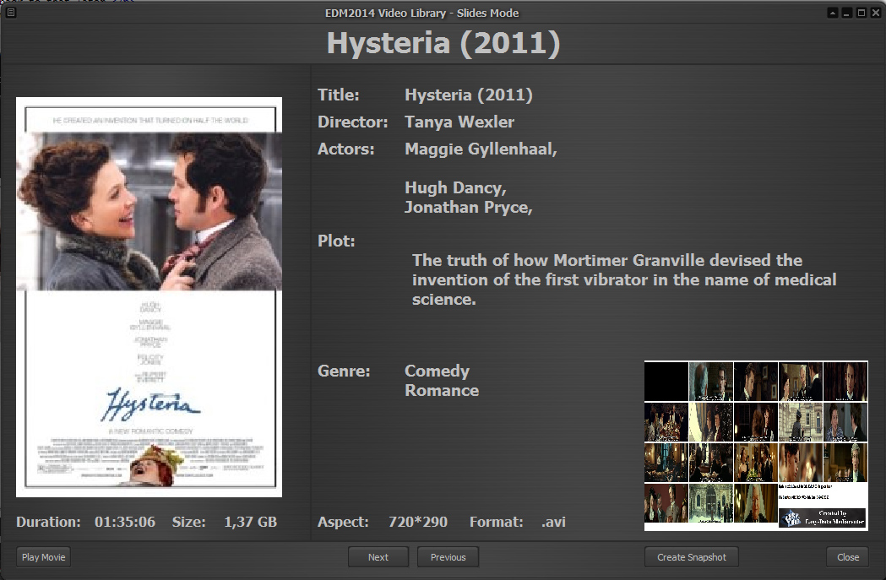Go to the Next movie slide
This screenshot has width=886, height=580.
378,557
